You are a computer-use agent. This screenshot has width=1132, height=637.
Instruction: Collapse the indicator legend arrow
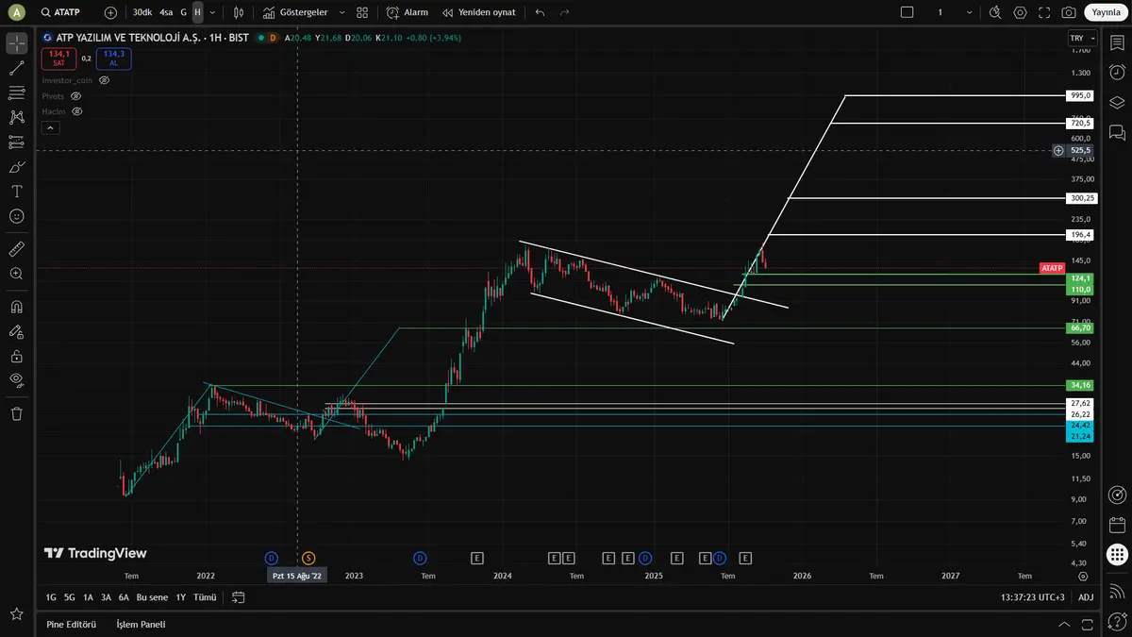point(51,127)
